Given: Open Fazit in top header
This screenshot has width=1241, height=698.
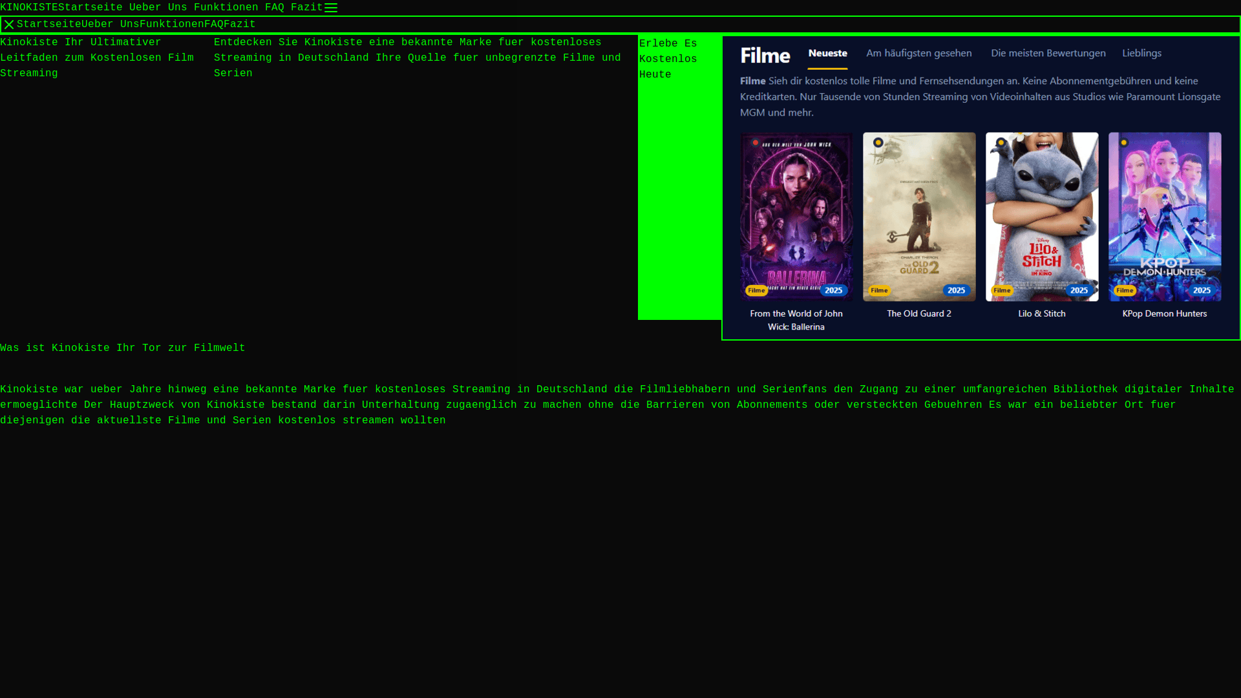Looking at the screenshot, I should click(307, 8).
